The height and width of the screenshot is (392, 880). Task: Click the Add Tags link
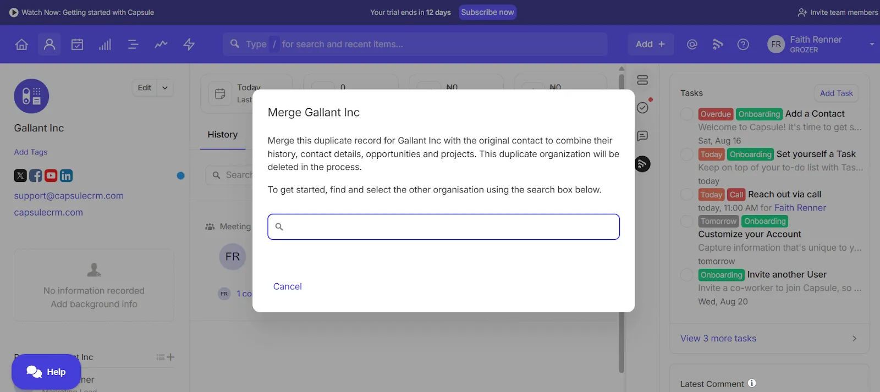[31, 152]
